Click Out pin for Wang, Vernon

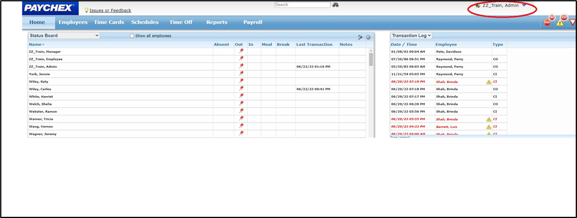[x=241, y=126]
